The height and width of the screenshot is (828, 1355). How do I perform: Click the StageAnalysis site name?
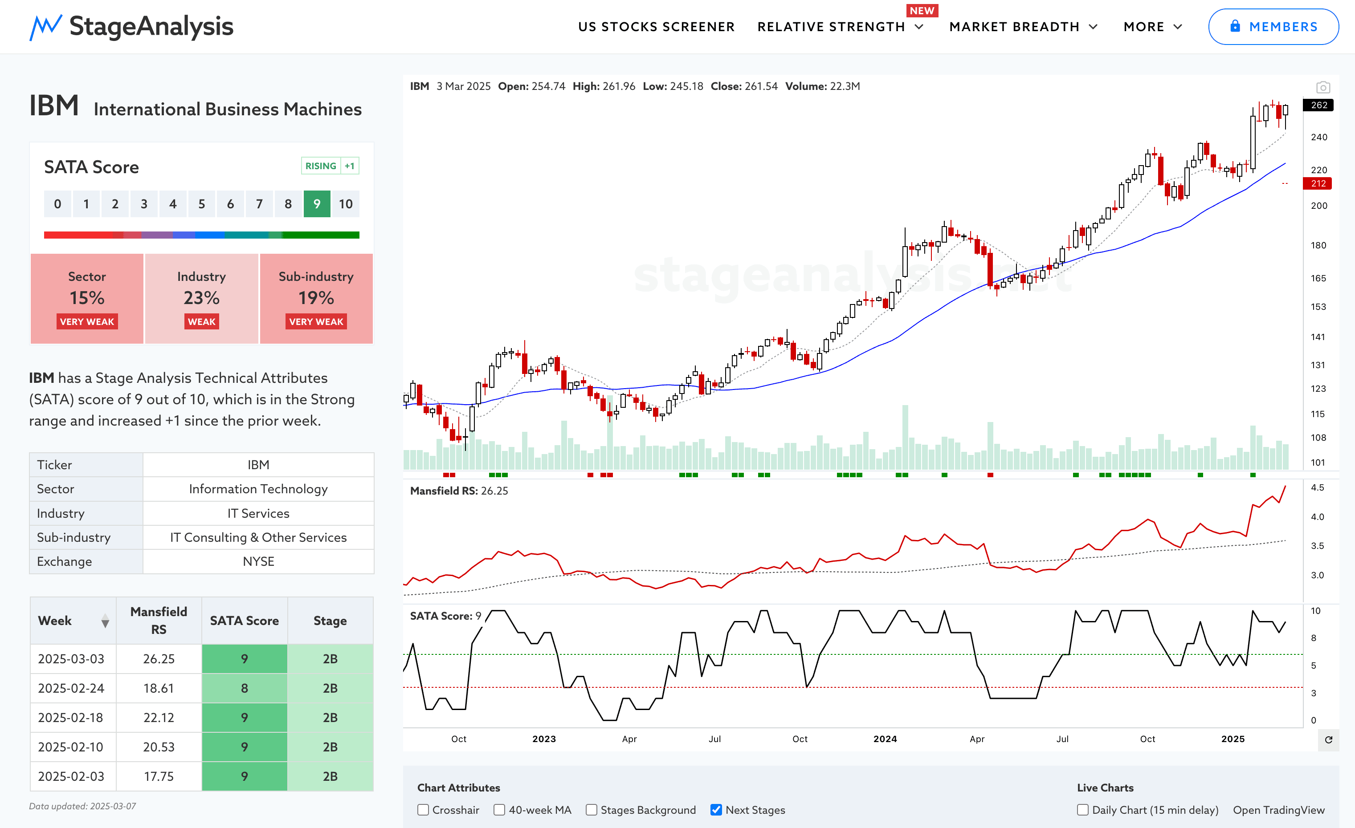coord(151,26)
